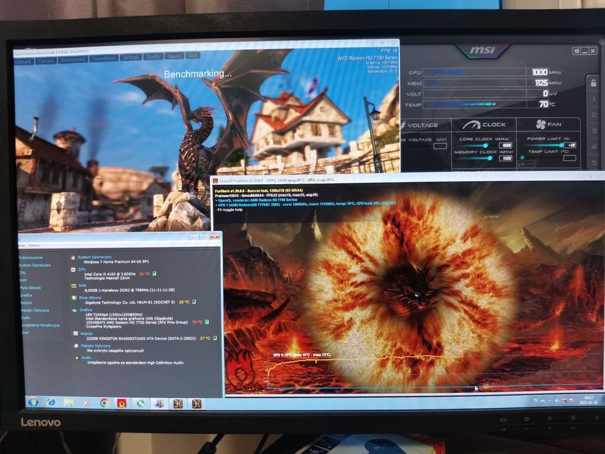Select Audio in Speccy sidebar
605x454 pixels.
tap(25, 318)
